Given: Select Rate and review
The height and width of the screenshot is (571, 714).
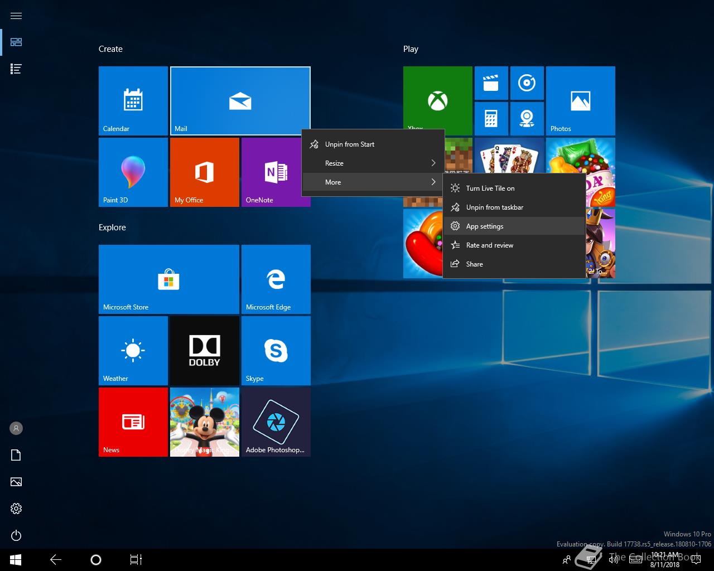Looking at the screenshot, I should [x=514, y=245].
